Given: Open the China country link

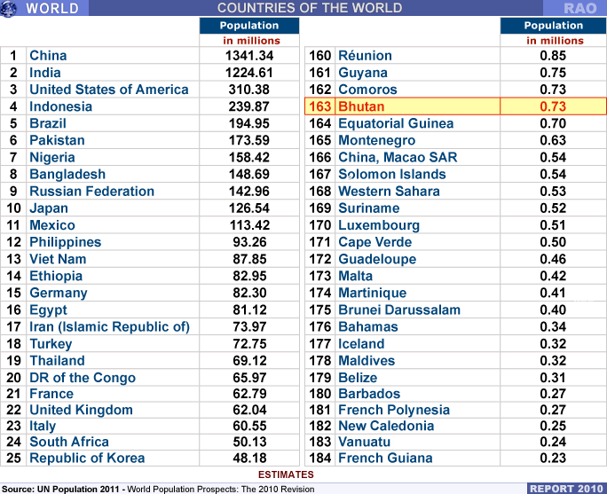Looking at the screenshot, I should tap(48, 55).
